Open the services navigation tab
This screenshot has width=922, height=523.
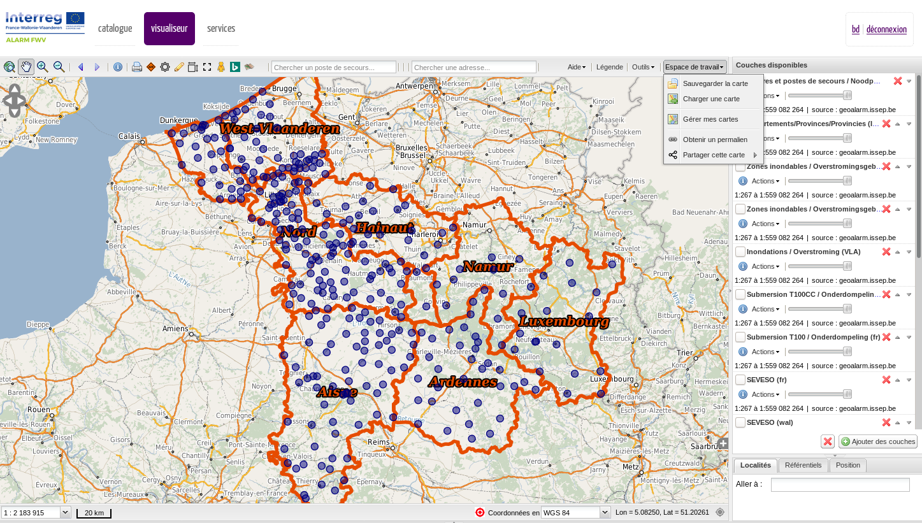(x=221, y=29)
